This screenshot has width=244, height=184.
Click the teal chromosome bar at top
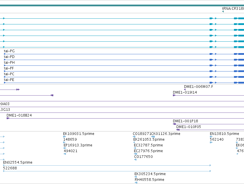[x=122, y=6]
